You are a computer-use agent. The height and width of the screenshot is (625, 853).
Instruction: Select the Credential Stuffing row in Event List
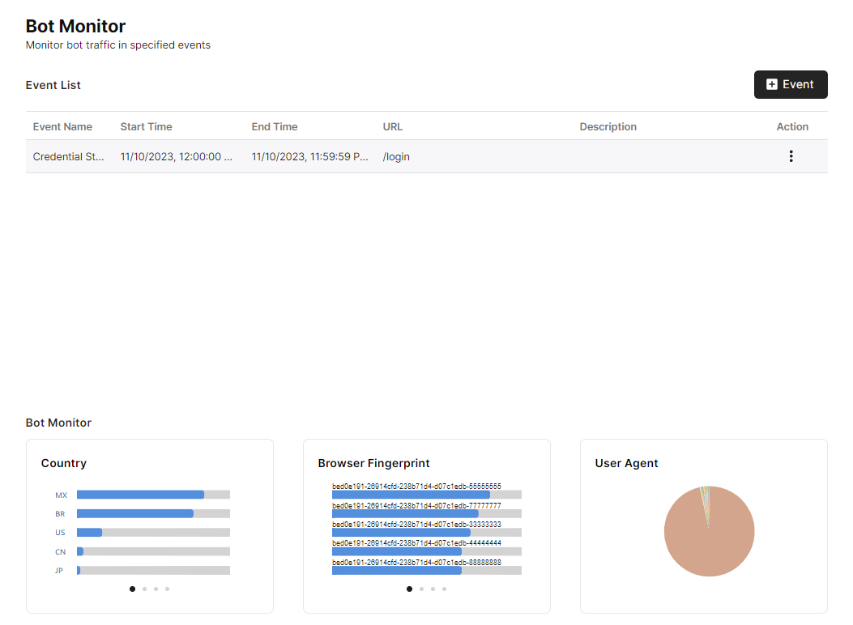click(x=324, y=156)
